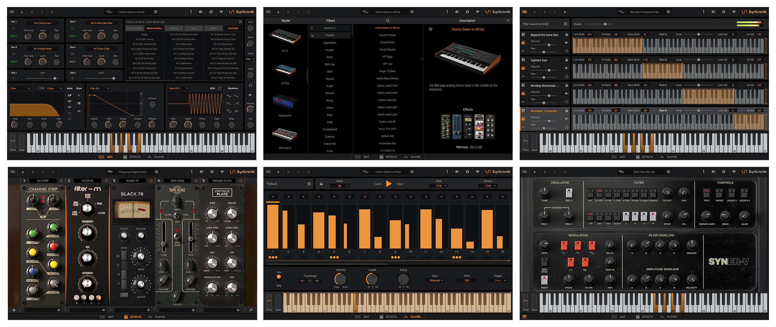Toggle the CH STRIP effect power button
The image size is (776, 327).
tap(61, 181)
